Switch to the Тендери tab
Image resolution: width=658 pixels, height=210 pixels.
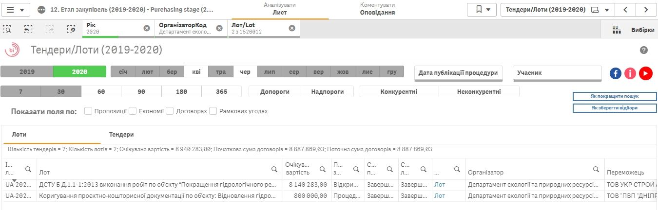click(121, 135)
